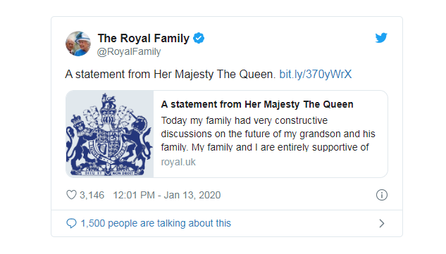View 1,500 people are talking about this
Viewport: 446px width, 254px height.
156,223
